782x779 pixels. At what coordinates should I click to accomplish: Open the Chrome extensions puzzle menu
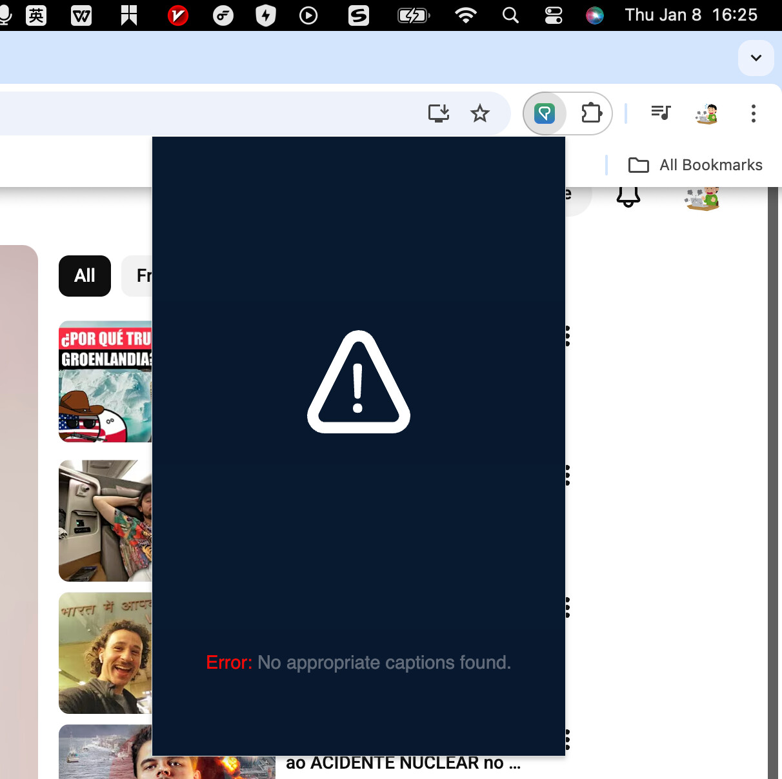(x=591, y=114)
